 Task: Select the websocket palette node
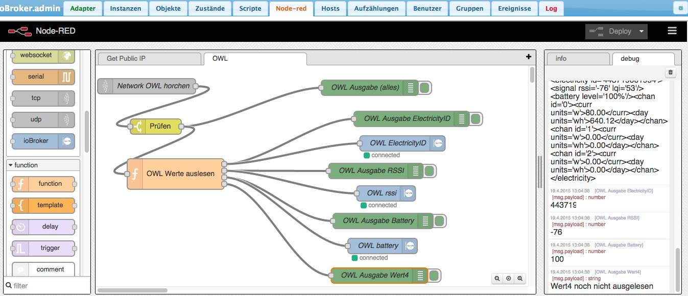pyautogui.click(x=43, y=56)
